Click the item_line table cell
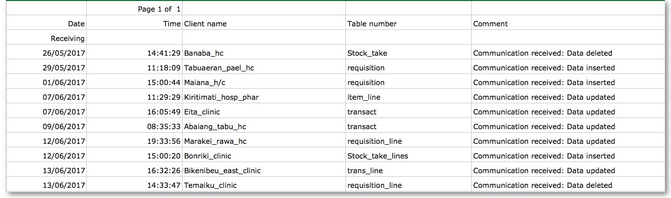671x198 pixels. pyautogui.click(x=408, y=97)
